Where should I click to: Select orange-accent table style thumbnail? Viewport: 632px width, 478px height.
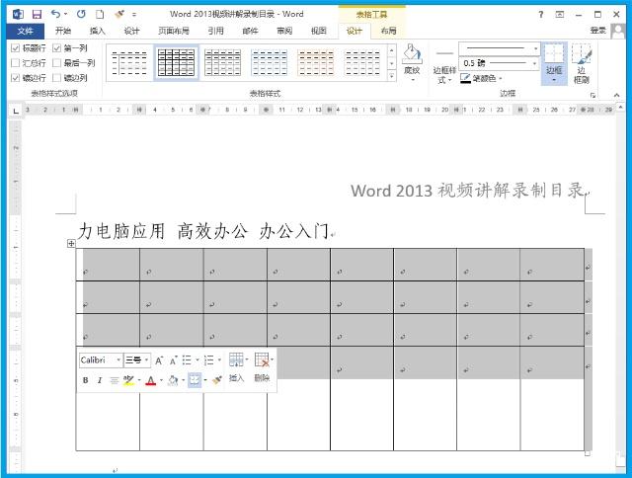[x=316, y=63]
